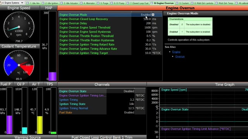Viewport: 248px width, 139px height.
Task: Click Fuel Closed Loop Control Bank 1 Trim header
Action: (x=102, y=137)
